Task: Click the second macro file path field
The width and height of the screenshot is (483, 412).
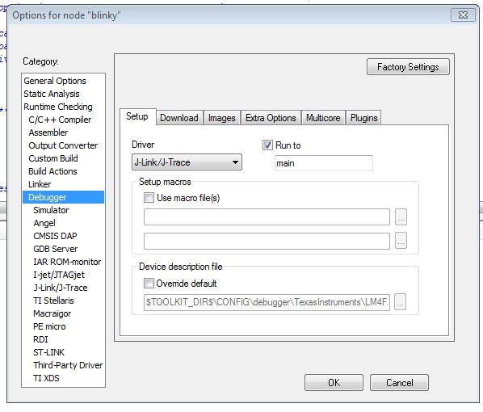Action: click(267, 241)
